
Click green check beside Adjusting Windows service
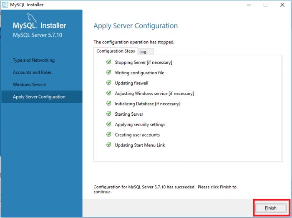pos(109,94)
